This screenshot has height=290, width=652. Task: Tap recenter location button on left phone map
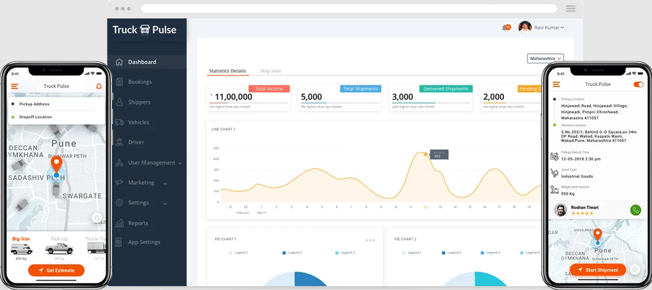(x=97, y=218)
